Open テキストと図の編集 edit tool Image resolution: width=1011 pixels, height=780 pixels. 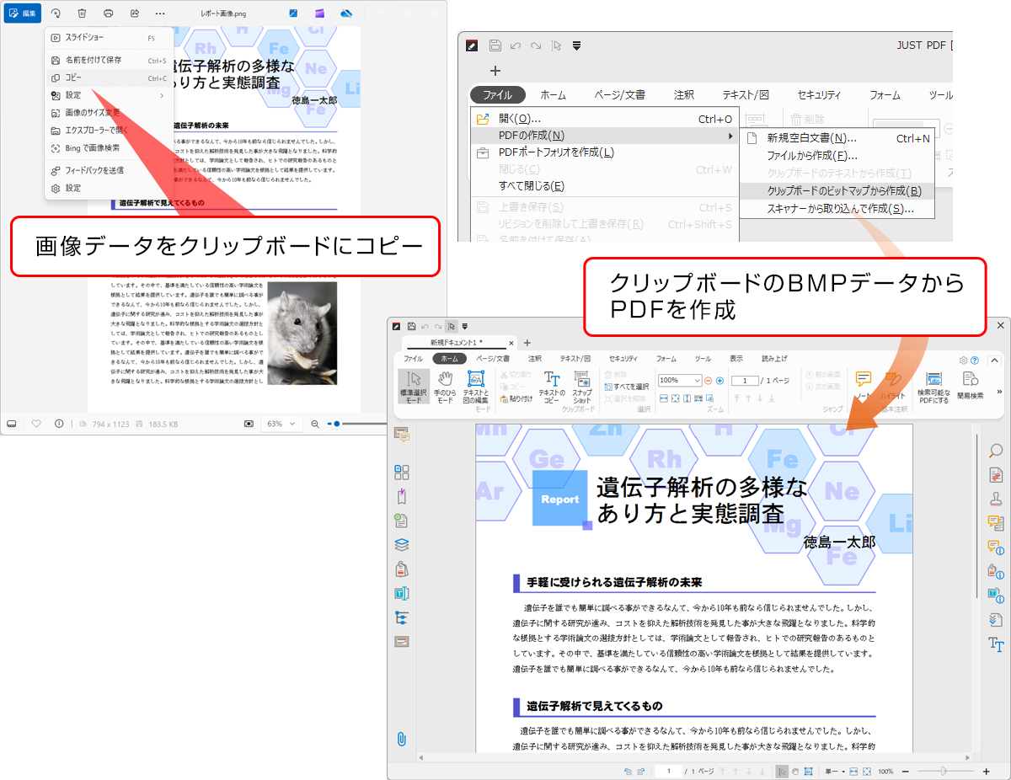coord(475,385)
